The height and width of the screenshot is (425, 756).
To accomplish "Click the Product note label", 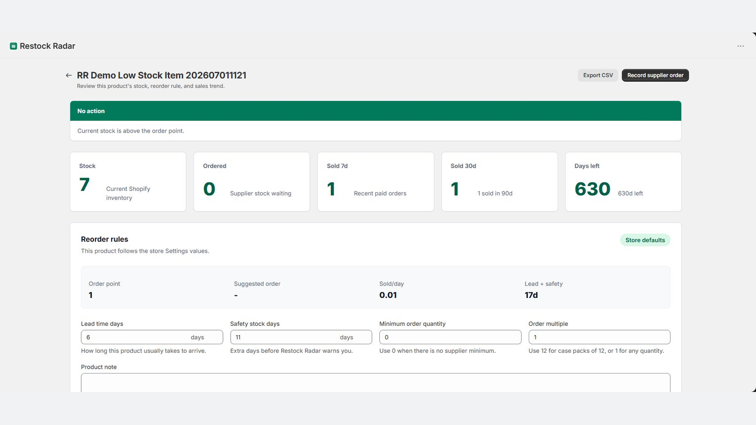I will pyautogui.click(x=99, y=367).
